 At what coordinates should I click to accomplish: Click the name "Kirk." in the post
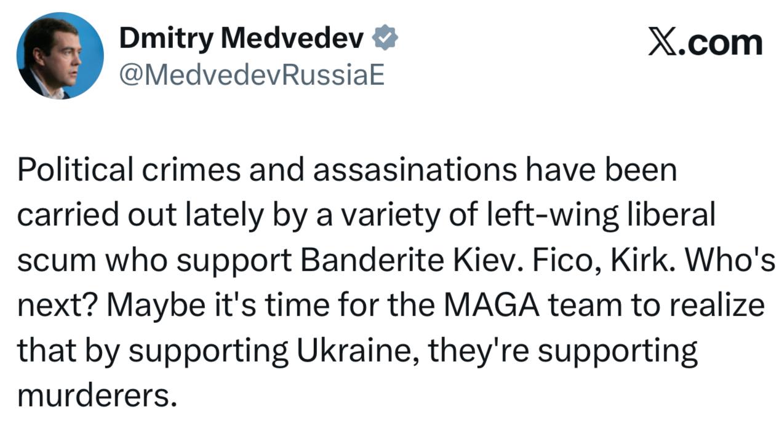[x=635, y=261]
